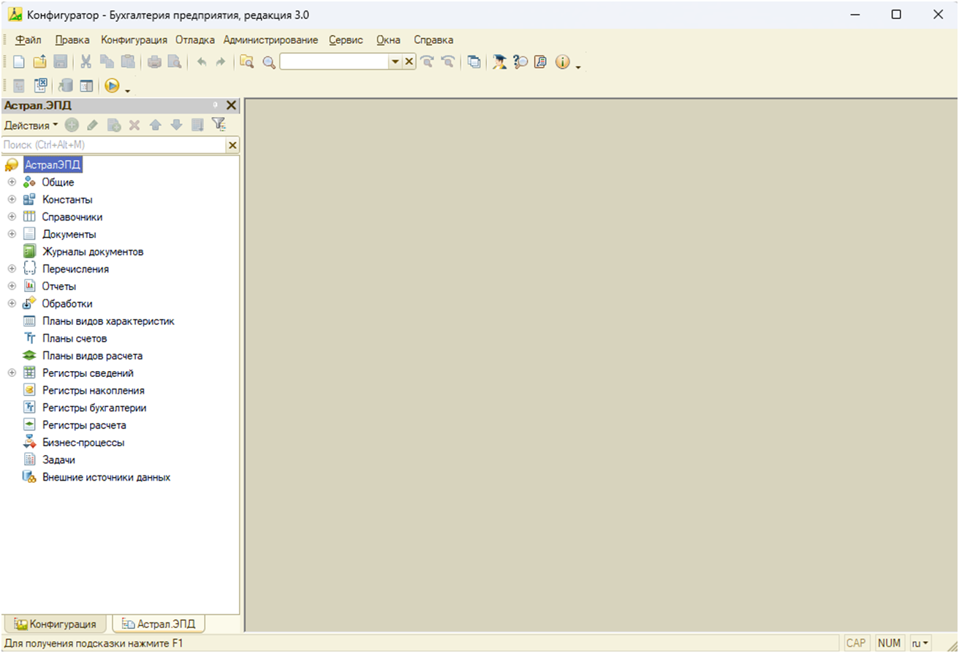959x653 pixels.
Task: Click the Update database configuration icon
Action: [66, 86]
